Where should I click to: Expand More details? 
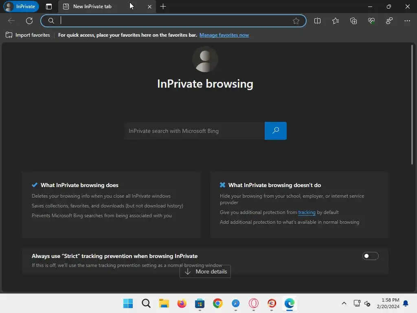tap(205, 271)
